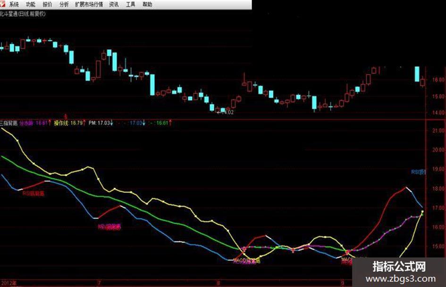
Task: Click the red app logo icon
Action: point(2,4)
